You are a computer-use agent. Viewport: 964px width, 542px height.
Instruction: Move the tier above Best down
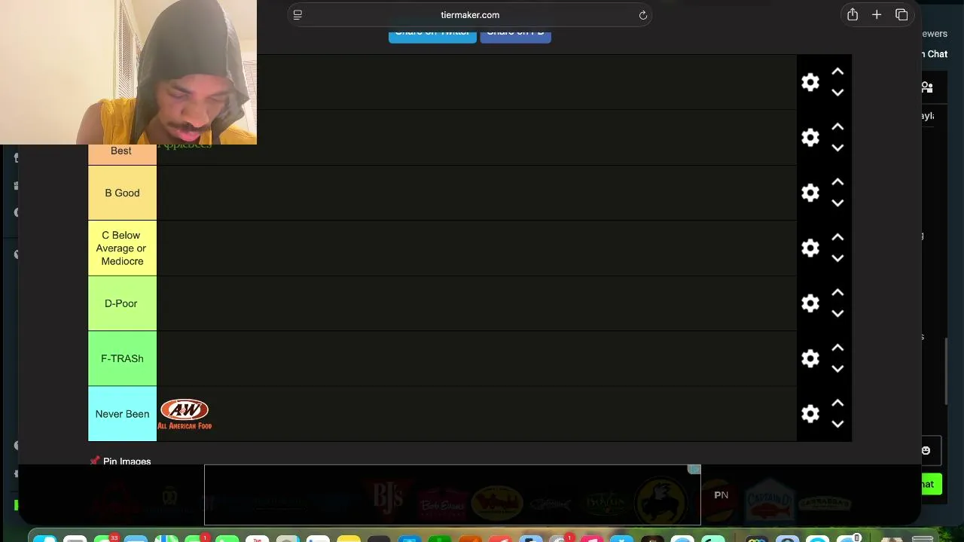click(x=837, y=93)
